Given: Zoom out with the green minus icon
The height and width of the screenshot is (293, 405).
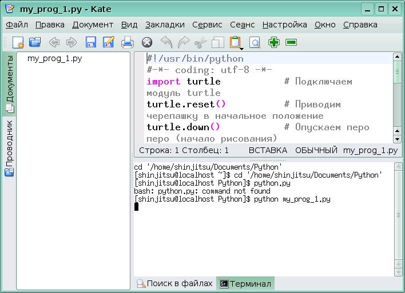Looking at the screenshot, I should click(x=291, y=42).
